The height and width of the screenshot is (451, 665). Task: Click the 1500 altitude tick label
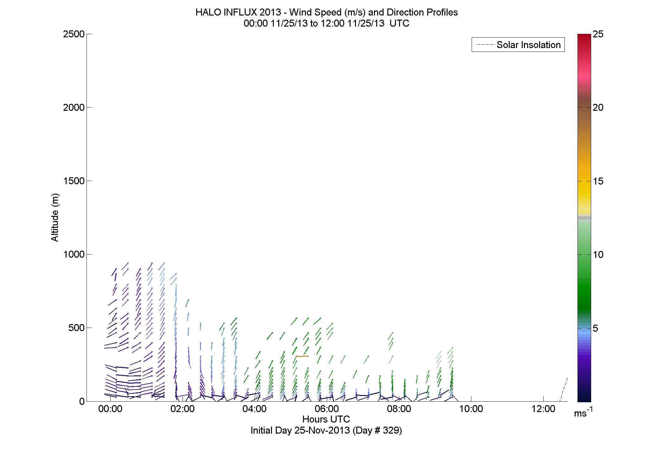pyautogui.click(x=74, y=181)
